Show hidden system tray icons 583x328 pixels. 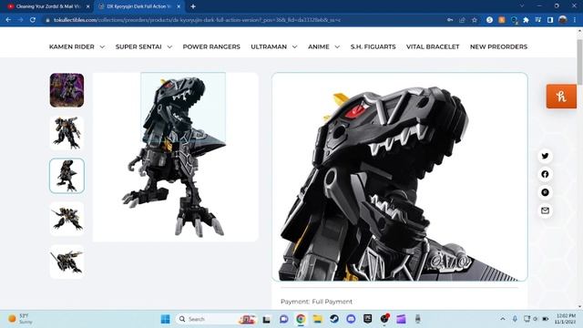pos(503,319)
